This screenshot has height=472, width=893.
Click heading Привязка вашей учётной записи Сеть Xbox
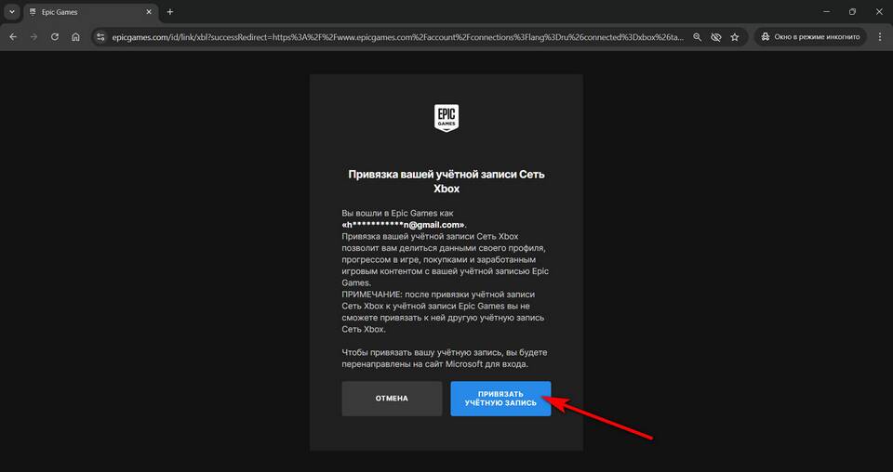click(446, 181)
